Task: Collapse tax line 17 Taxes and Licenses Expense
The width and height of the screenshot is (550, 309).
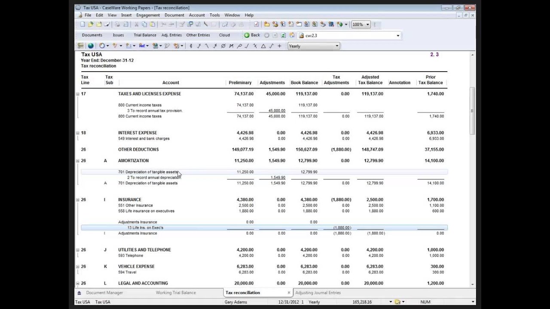Action: click(78, 94)
